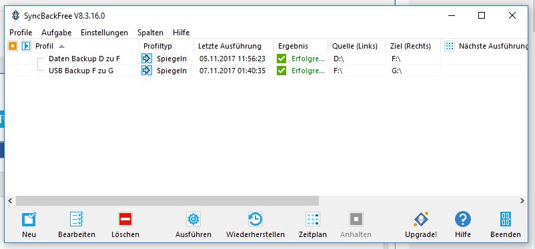Select profile USB Backup F zu G
The width and height of the screenshot is (535, 249).
81,71
